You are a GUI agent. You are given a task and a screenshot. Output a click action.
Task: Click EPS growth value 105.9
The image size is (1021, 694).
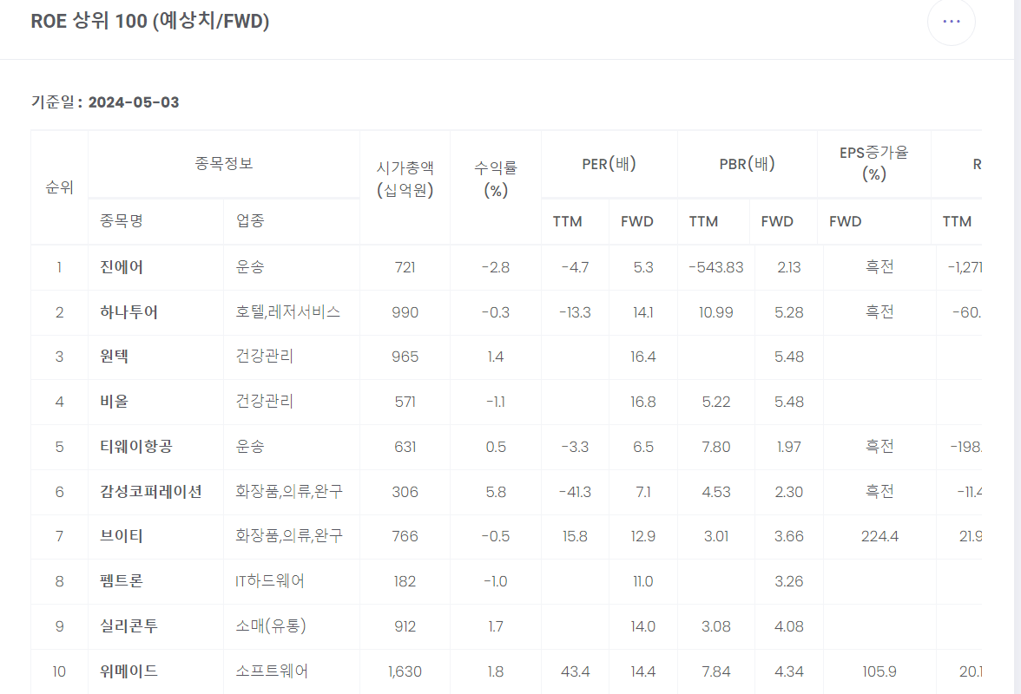pos(879,671)
